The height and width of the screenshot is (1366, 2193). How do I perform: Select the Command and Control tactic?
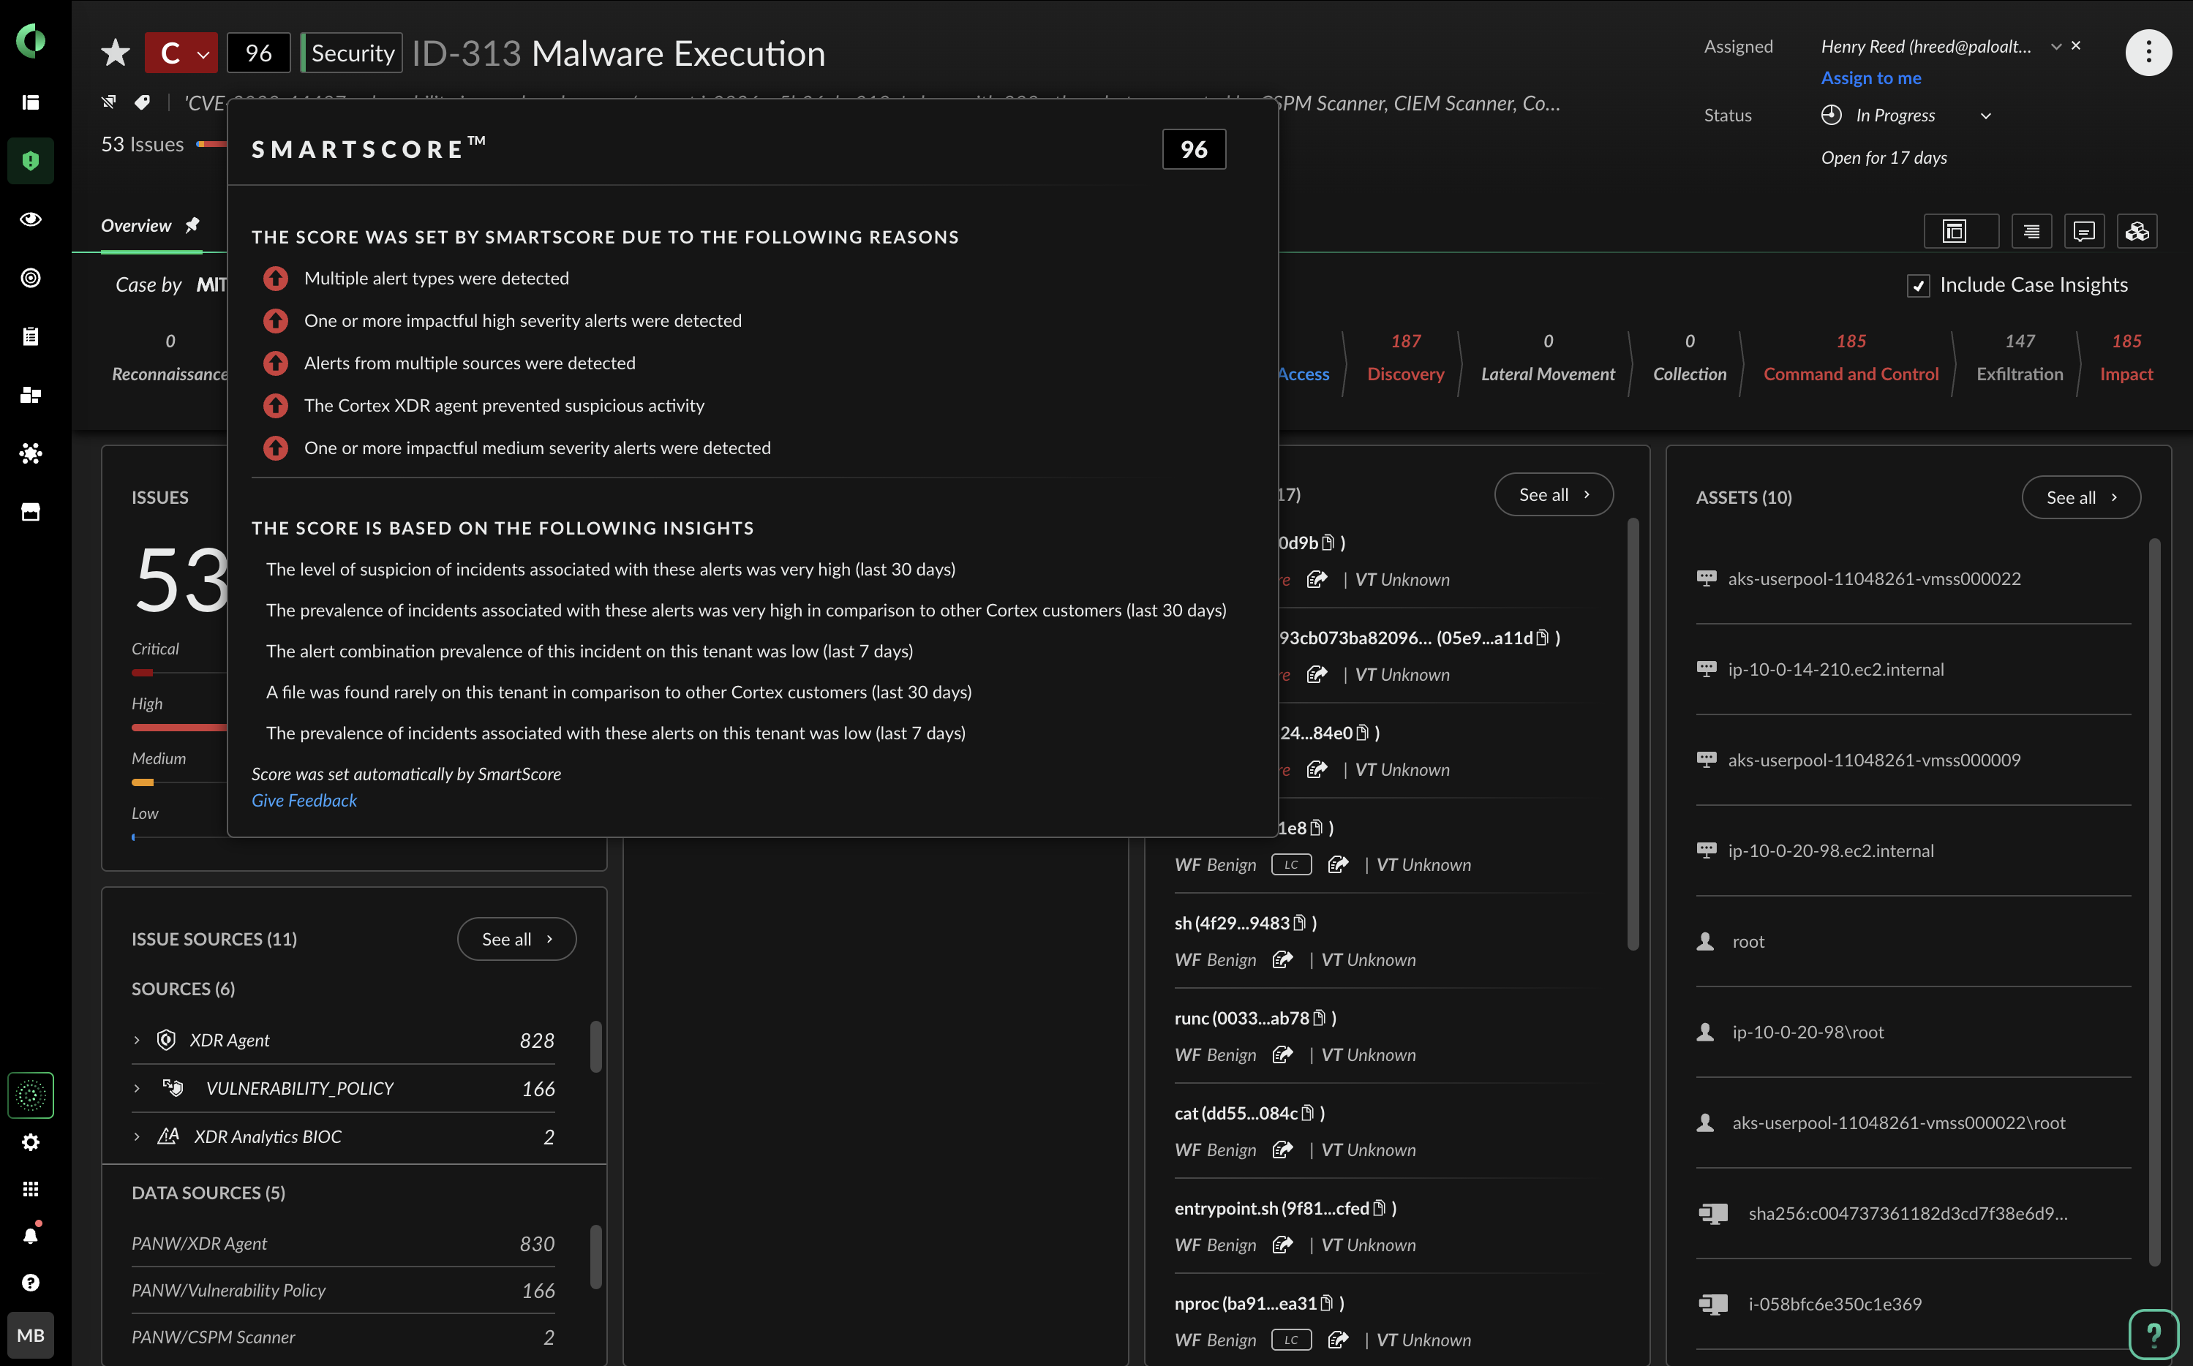coord(1850,374)
